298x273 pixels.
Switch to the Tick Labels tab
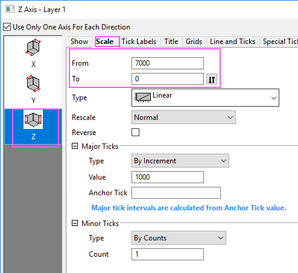[x=139, y=42]
